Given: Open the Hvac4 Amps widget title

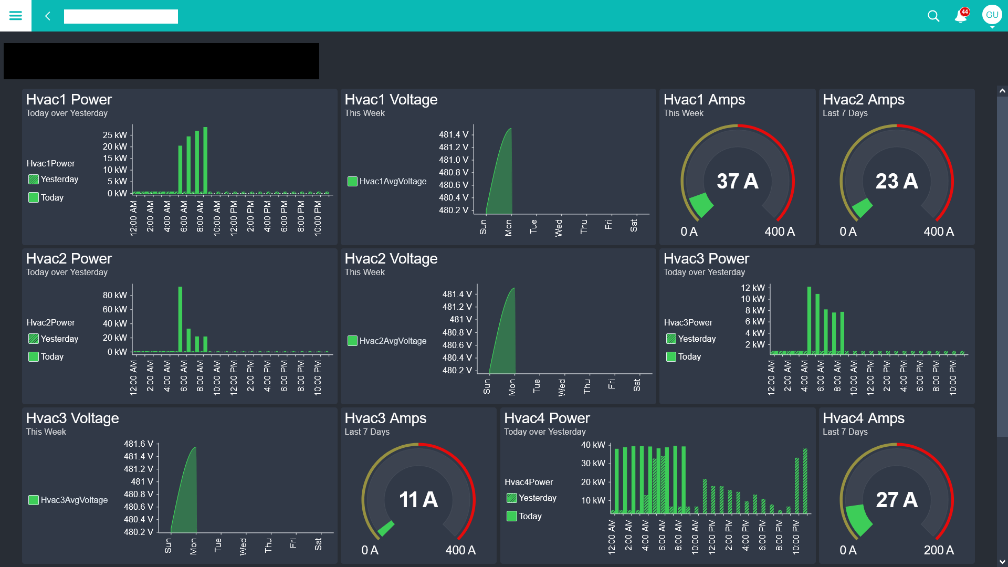Looking at the screenshot, I should [863, 418].
